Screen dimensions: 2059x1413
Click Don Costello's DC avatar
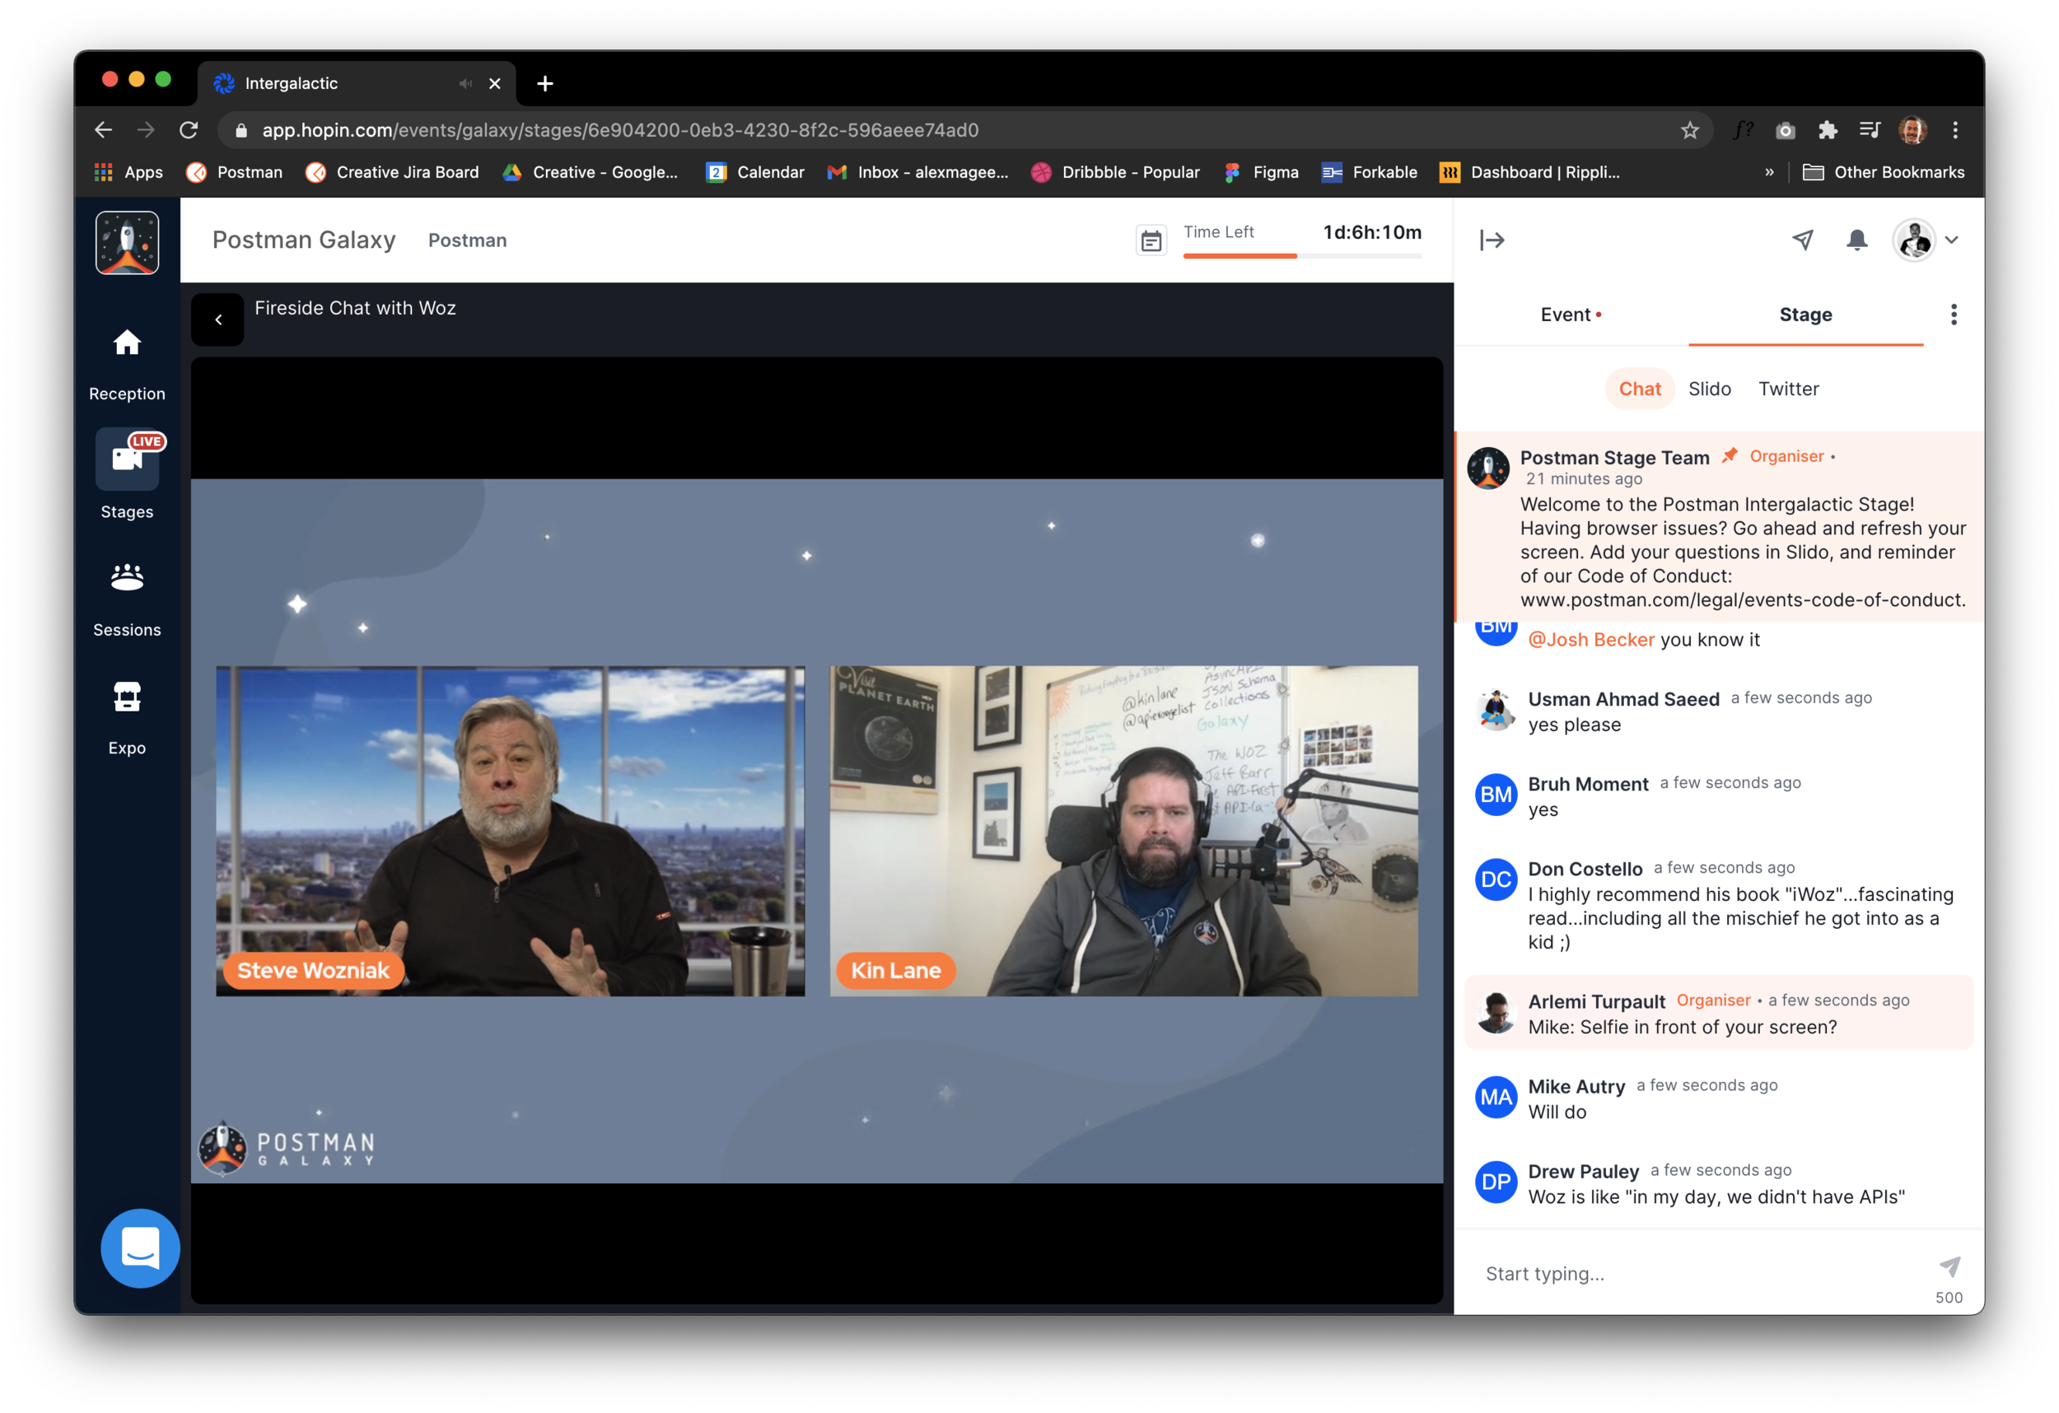1496,879
